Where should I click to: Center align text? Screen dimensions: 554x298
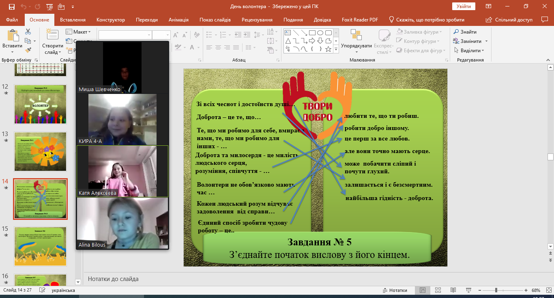(x=219, y=47)
